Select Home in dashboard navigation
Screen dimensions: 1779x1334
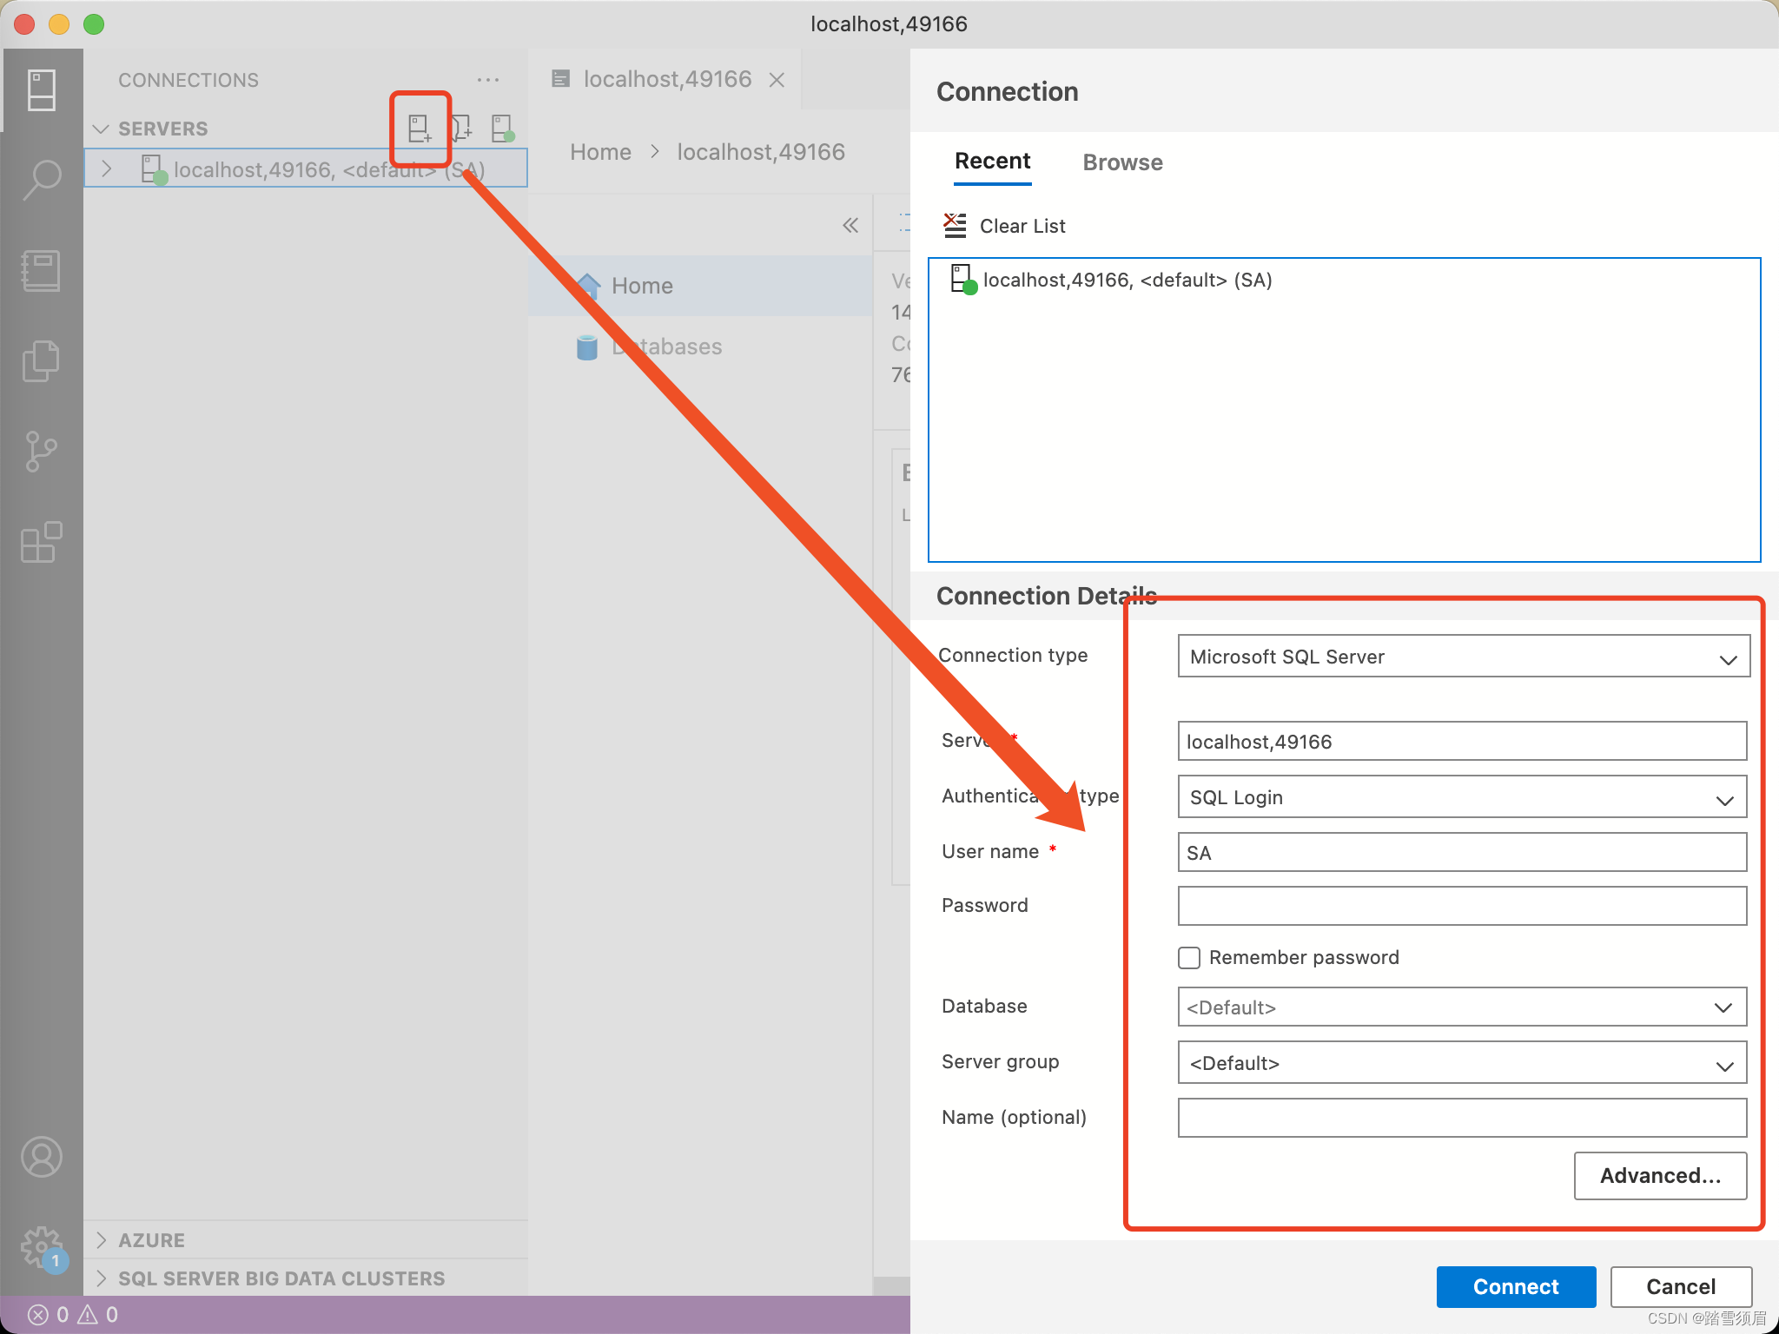(700, 286)
